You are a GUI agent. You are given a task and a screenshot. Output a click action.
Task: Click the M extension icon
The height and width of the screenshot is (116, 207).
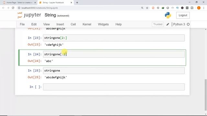pos(187,8)
